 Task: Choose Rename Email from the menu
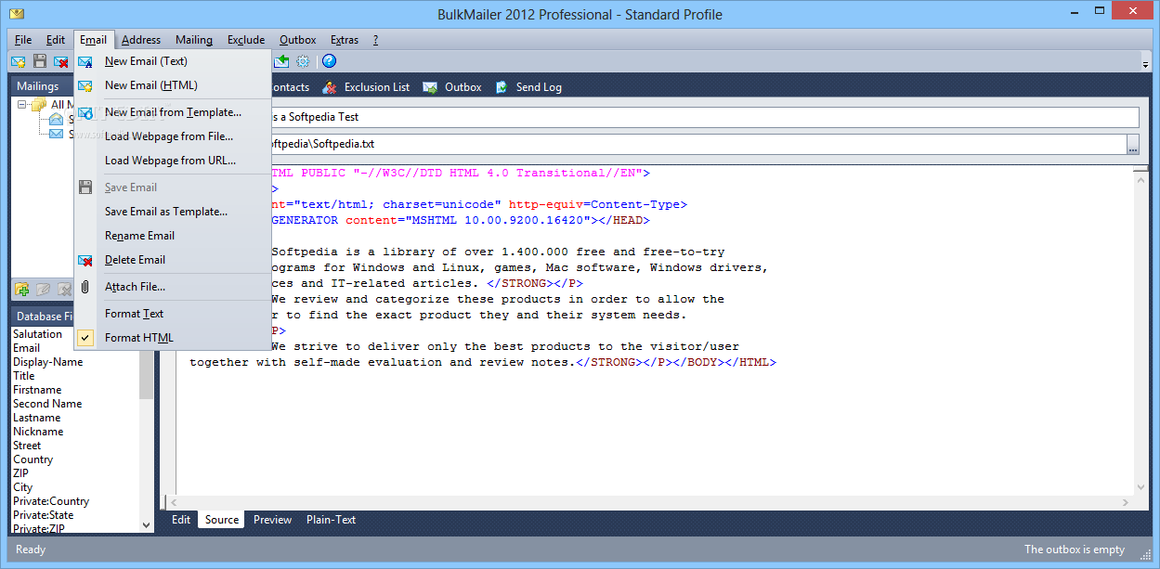(173, 236)
